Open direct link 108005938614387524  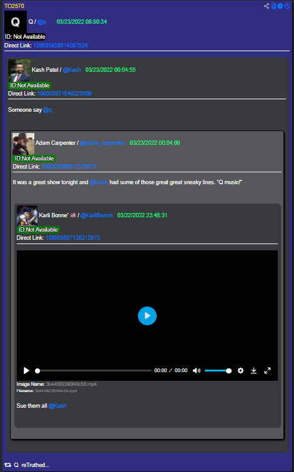coord(60,46)
